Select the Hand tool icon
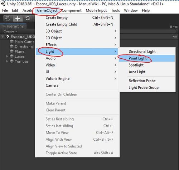The width and height of the screenshot is (179, 170). tap(8, 19)
